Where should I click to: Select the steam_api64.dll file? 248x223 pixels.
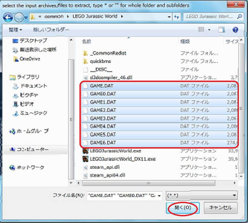point(159,175)
